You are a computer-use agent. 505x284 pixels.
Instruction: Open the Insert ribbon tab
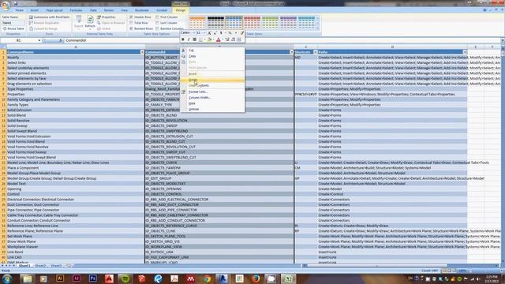point(34,10)
